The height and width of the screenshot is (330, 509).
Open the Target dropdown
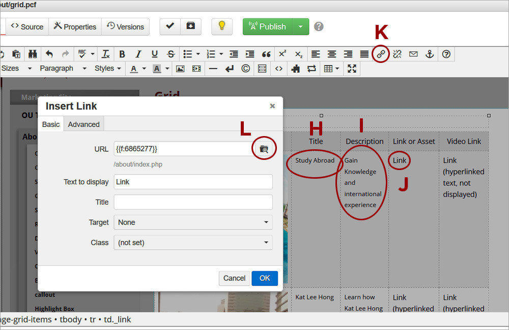click(193, 222)
